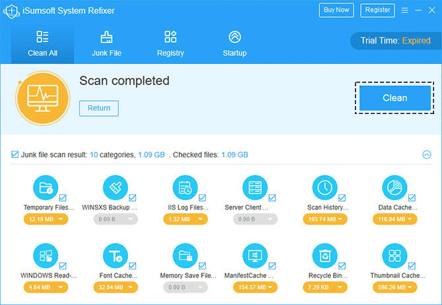Uncheck the WINDOWS Read- checkbox
Screen dimensions: 442x305
pyautogui.click(x=63, y=265)
